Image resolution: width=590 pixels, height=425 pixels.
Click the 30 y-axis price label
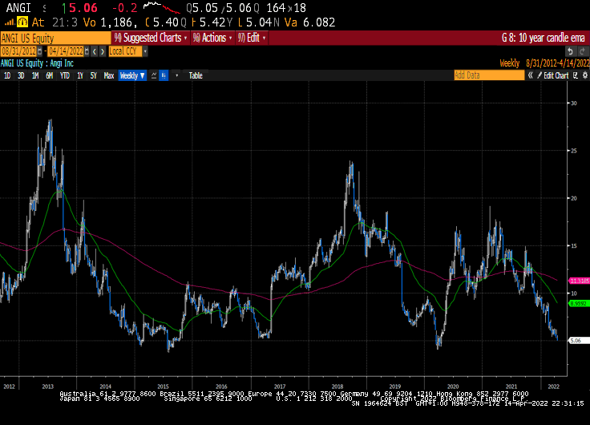pos(574,103)
